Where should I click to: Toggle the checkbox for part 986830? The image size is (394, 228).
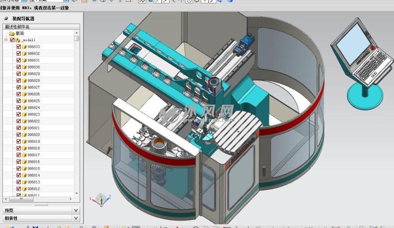(19, 67)
